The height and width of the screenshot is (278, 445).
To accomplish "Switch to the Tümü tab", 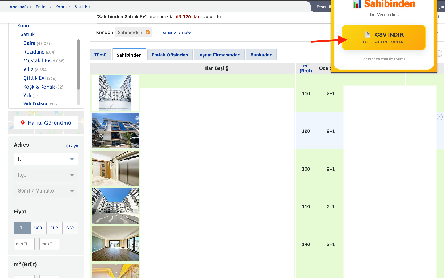I will pos(100,55).
